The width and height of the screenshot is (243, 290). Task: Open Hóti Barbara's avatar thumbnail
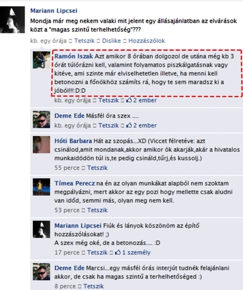41,145
